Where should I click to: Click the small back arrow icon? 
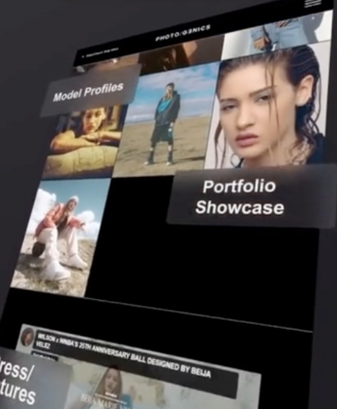(x=84, y=55)
